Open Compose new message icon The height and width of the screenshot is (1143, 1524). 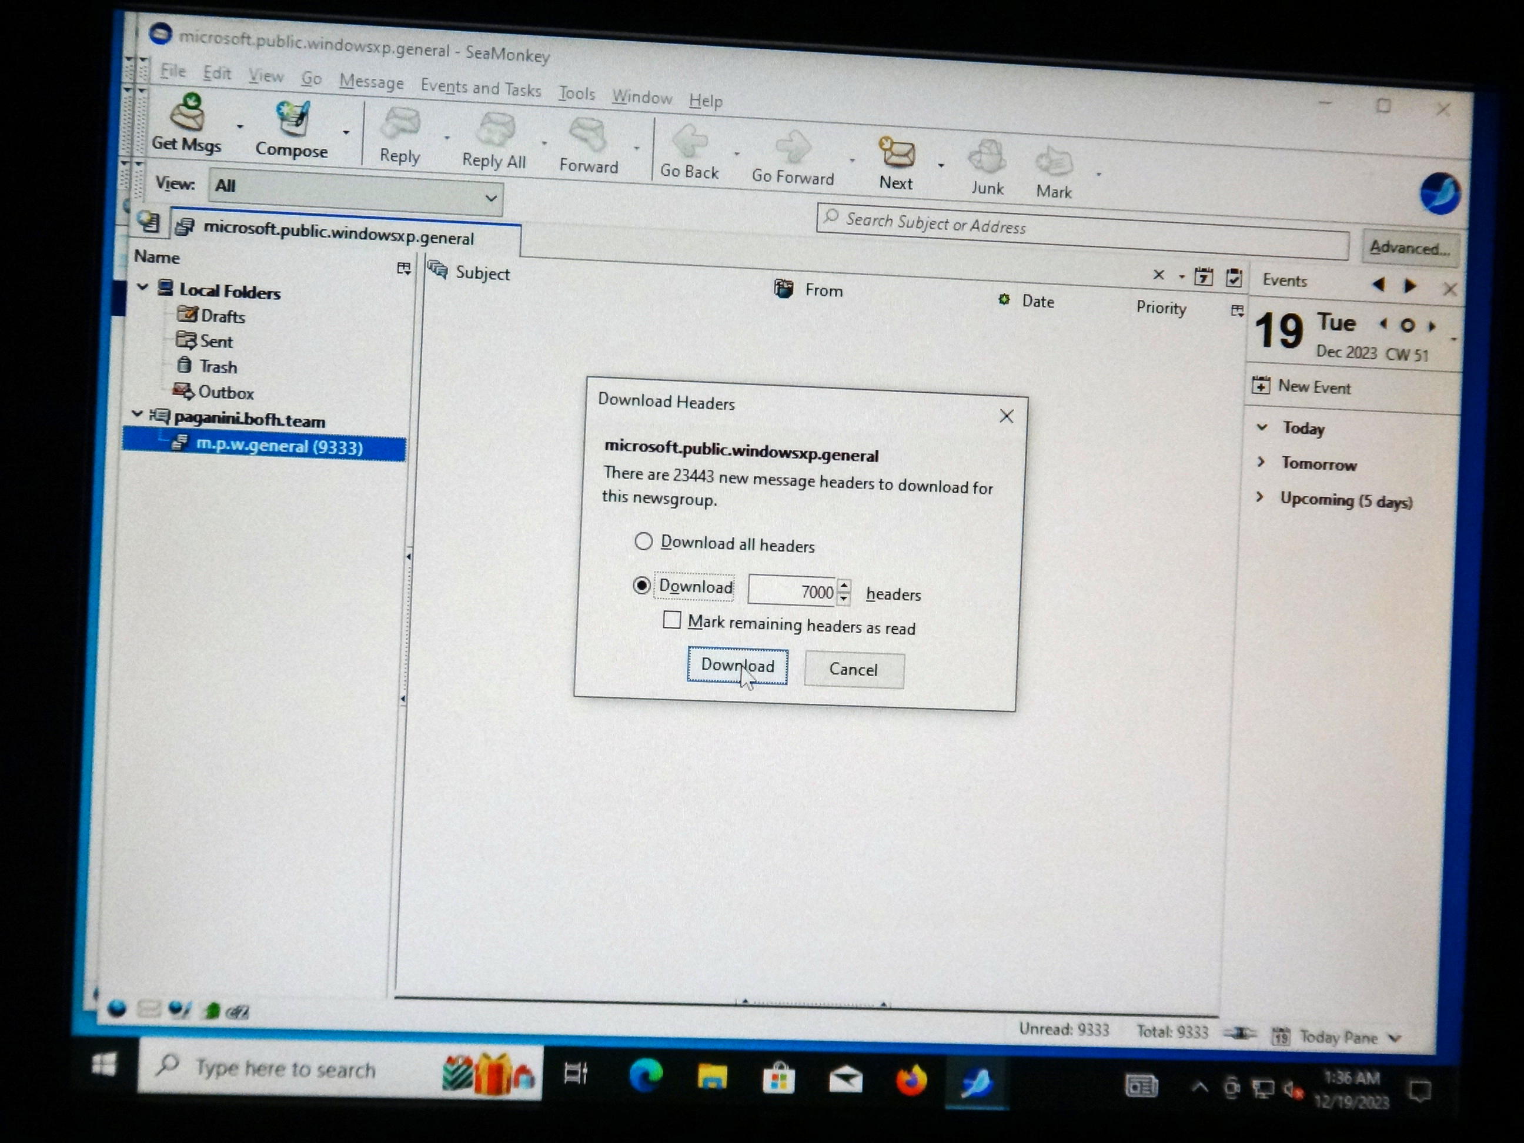click(x=293, y=120)
